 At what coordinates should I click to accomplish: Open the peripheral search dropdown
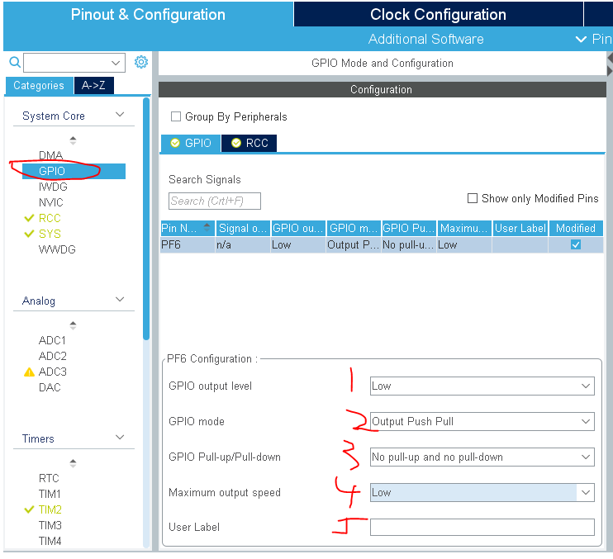116,63
